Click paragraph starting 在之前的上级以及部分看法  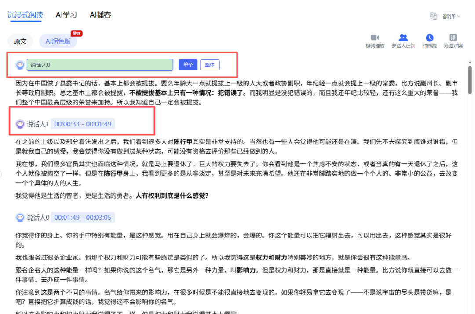(237, 147)
